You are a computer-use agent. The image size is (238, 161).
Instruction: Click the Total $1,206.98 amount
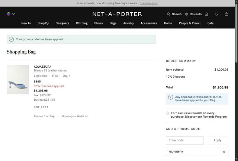(x=221, y=87)
